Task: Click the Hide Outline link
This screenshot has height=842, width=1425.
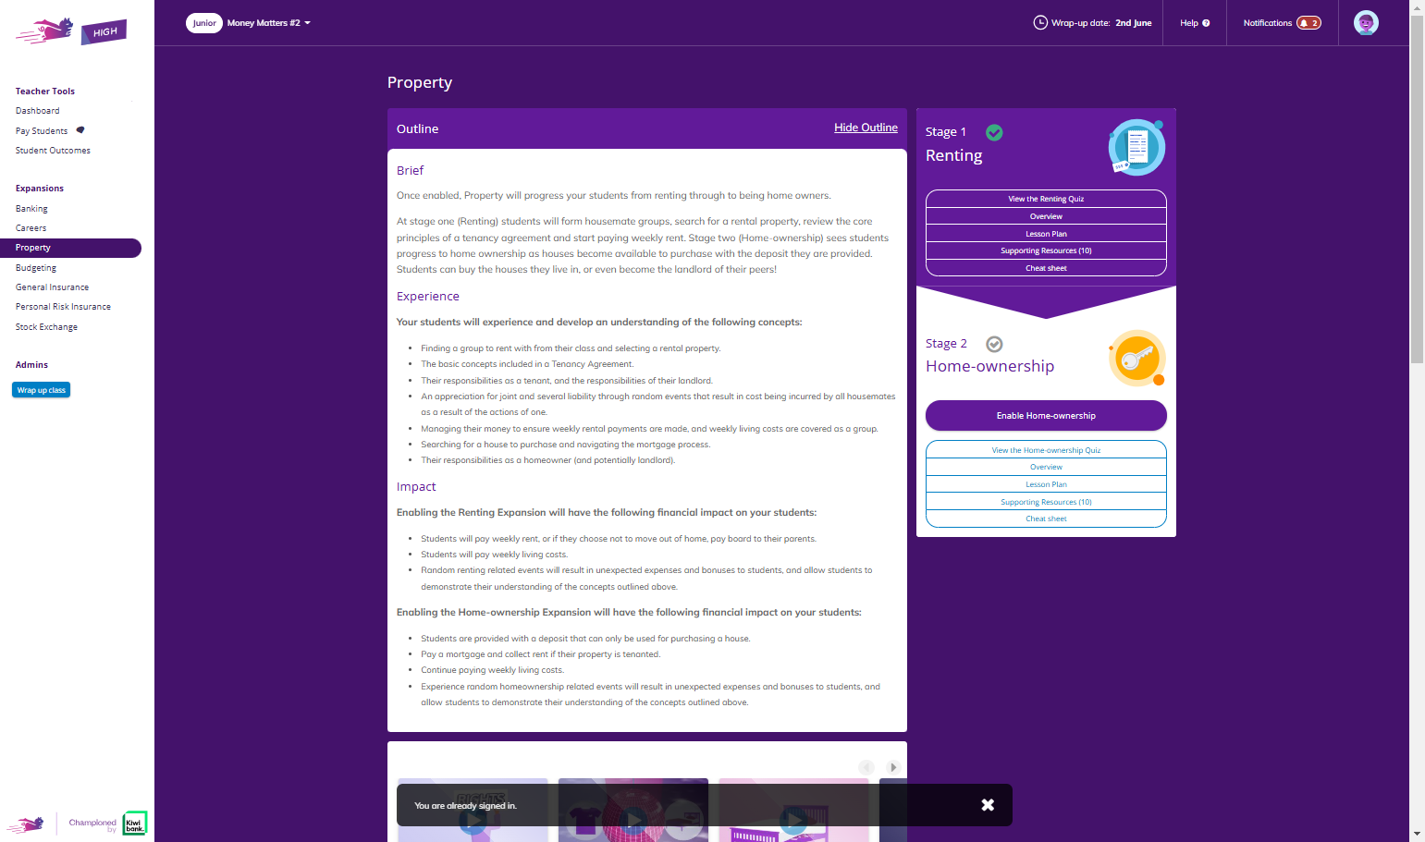Action: click(x=866, y=128)
